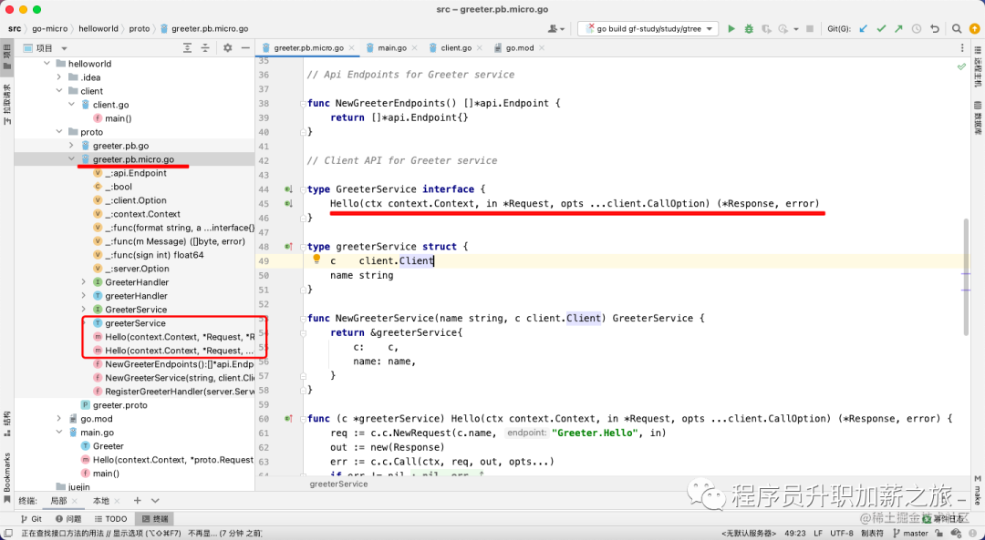Select the 本地 terminal tab
Screen dimensions: 985x540
click(100, 501)
